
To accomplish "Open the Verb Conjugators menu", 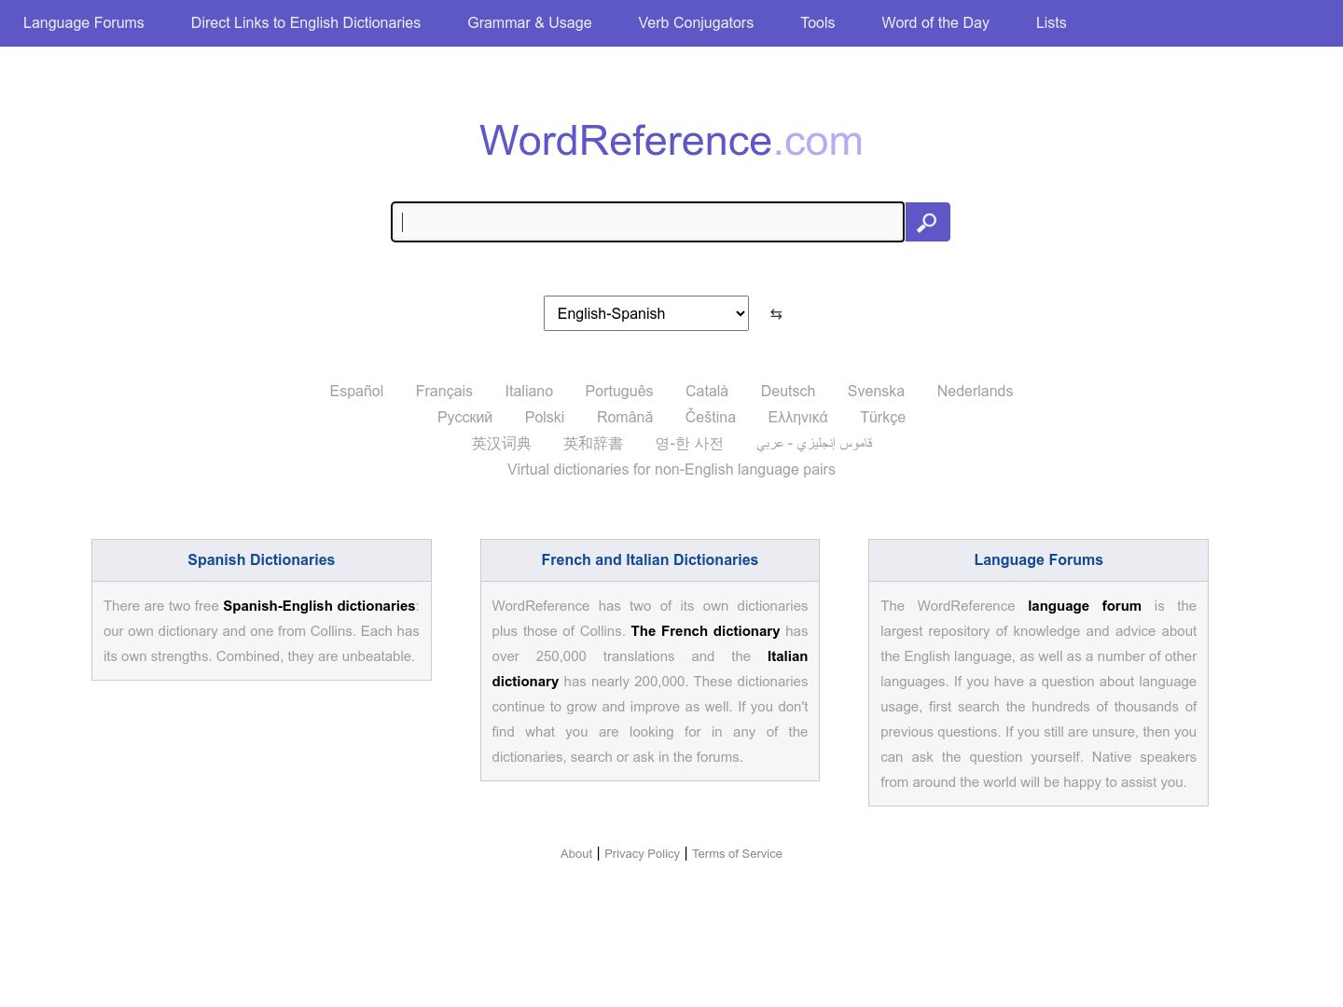I will point(696,22).
